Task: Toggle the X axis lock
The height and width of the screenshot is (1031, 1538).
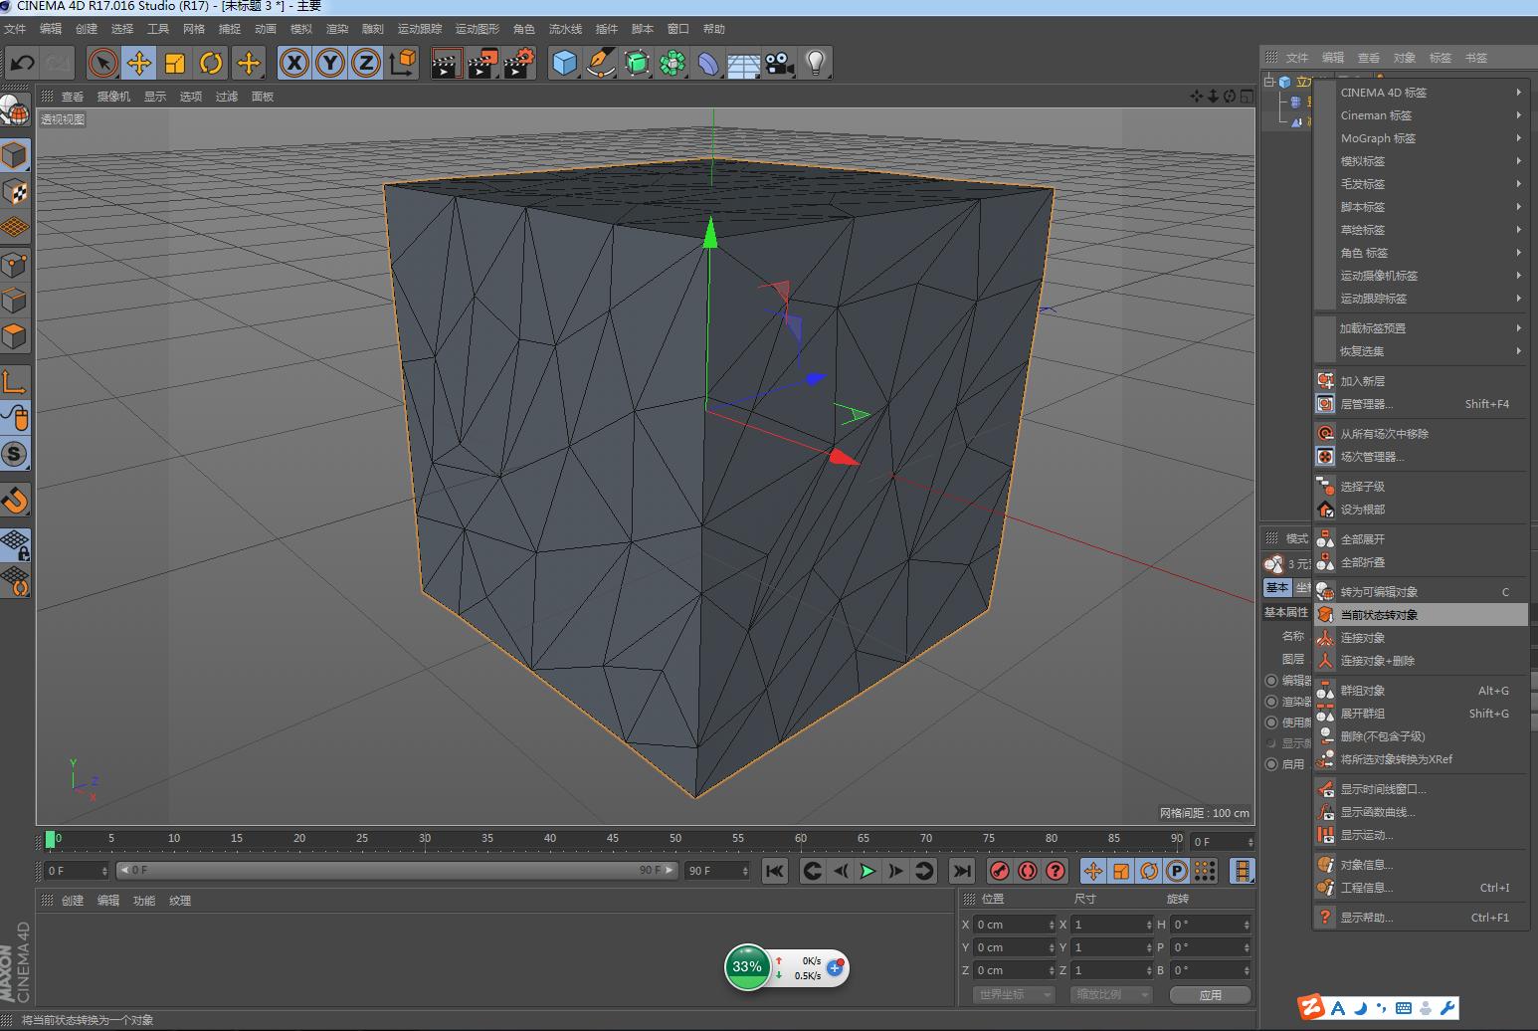Action: coord(293,63)
